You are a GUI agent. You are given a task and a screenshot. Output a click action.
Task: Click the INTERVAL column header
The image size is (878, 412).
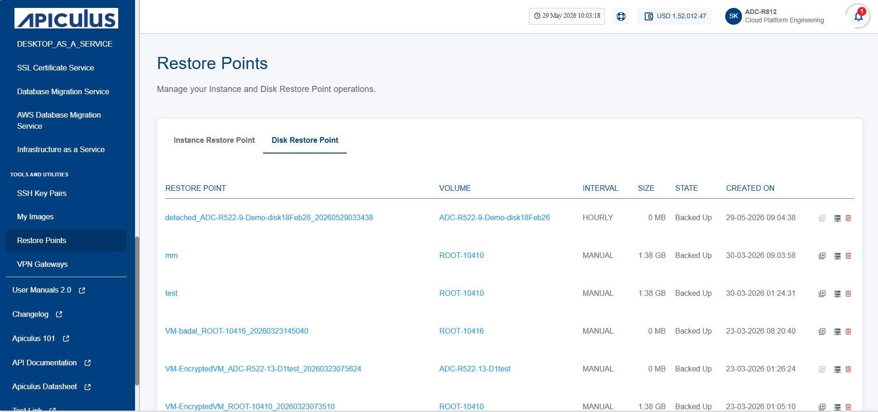click(600, 188)
